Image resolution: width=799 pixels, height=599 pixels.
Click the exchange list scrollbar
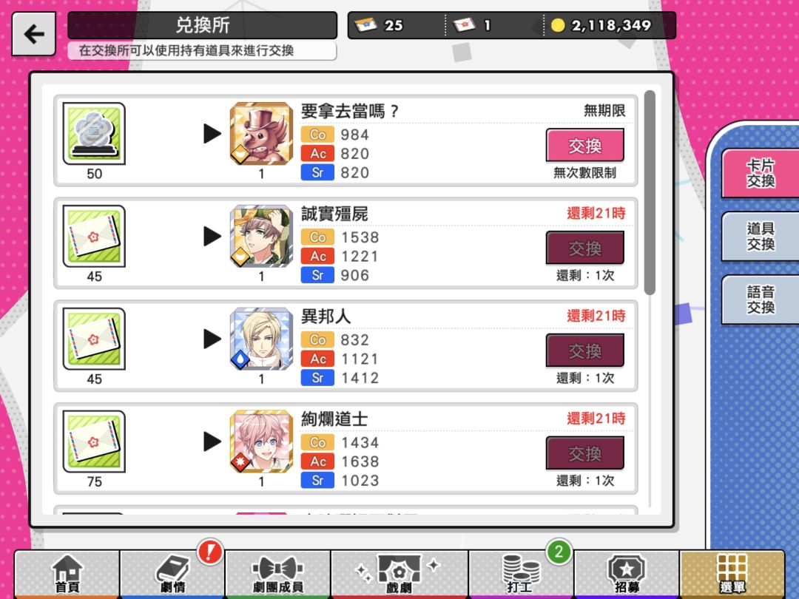tap(650, 192)
